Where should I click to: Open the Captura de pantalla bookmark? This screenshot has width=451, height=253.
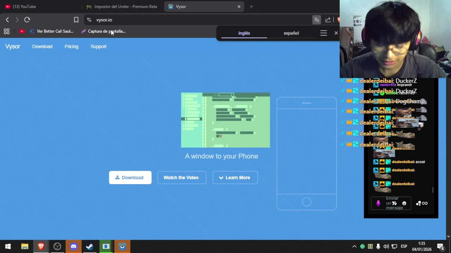tap(103, 31)
